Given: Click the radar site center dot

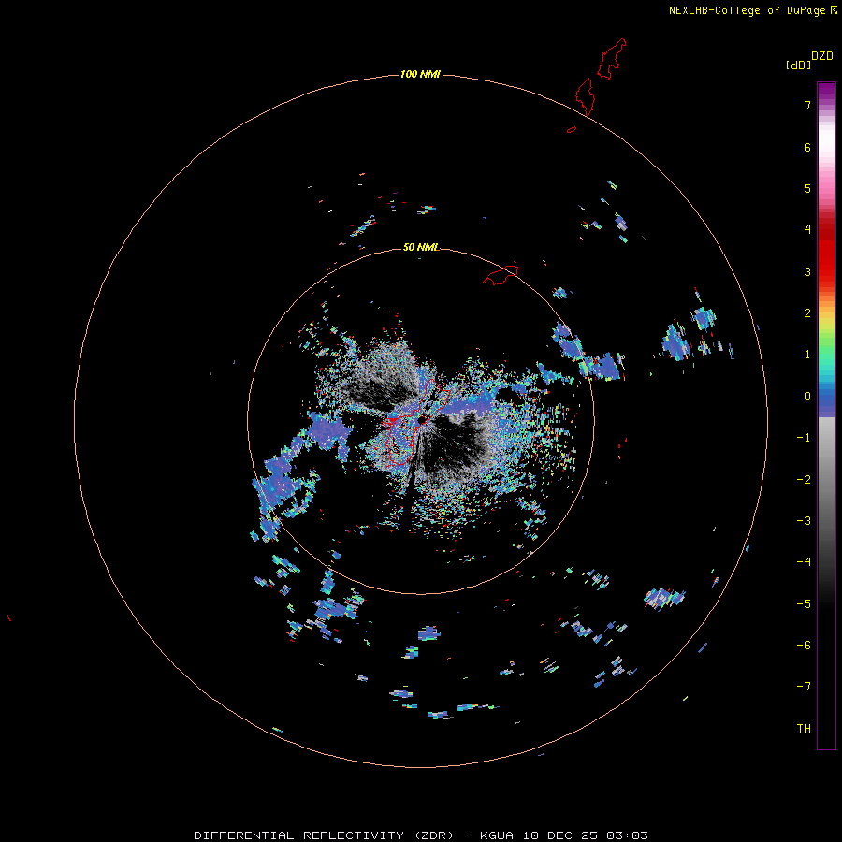Looking at the screenshot, I should click(x=422, y=419).
